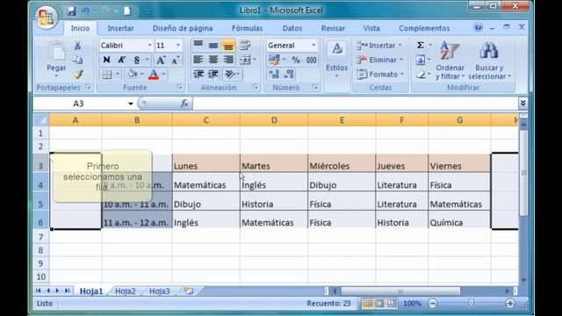
Task: Select column D header
Action: [274, 120]
